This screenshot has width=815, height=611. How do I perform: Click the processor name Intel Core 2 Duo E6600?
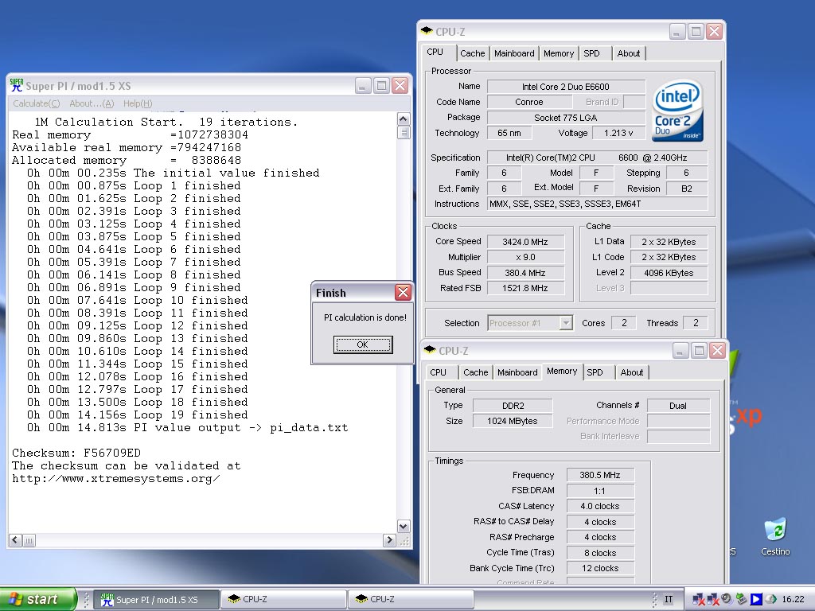(x=566, y=87)
